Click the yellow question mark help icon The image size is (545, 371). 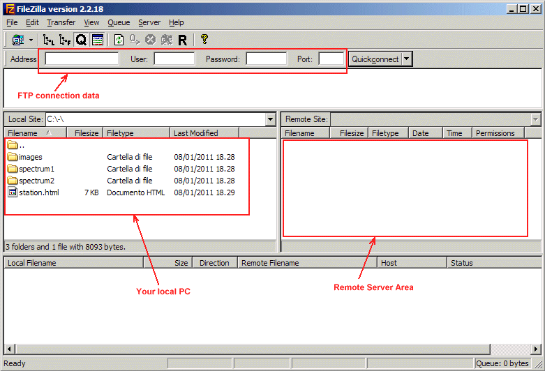(204, 39)
